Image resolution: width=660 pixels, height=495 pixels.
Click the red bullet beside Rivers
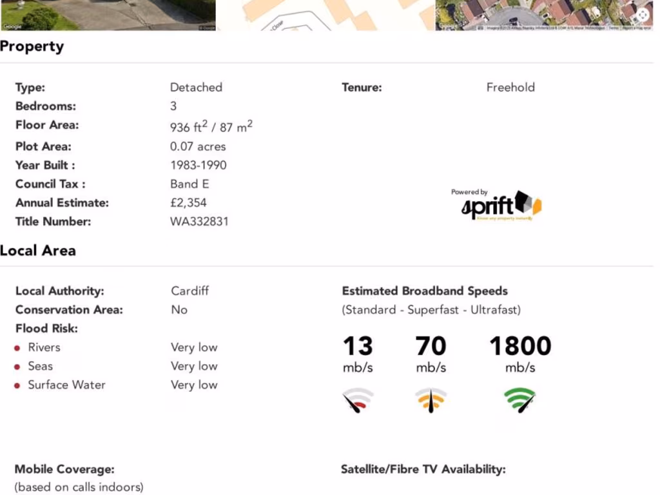coord(18,348)
